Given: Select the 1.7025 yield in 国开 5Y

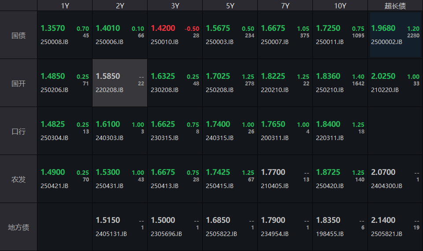Looking at the screenshot, I should click(x=218, y=76).
